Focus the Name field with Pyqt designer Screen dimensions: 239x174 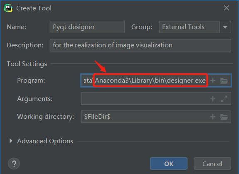(x=87, y=27)
